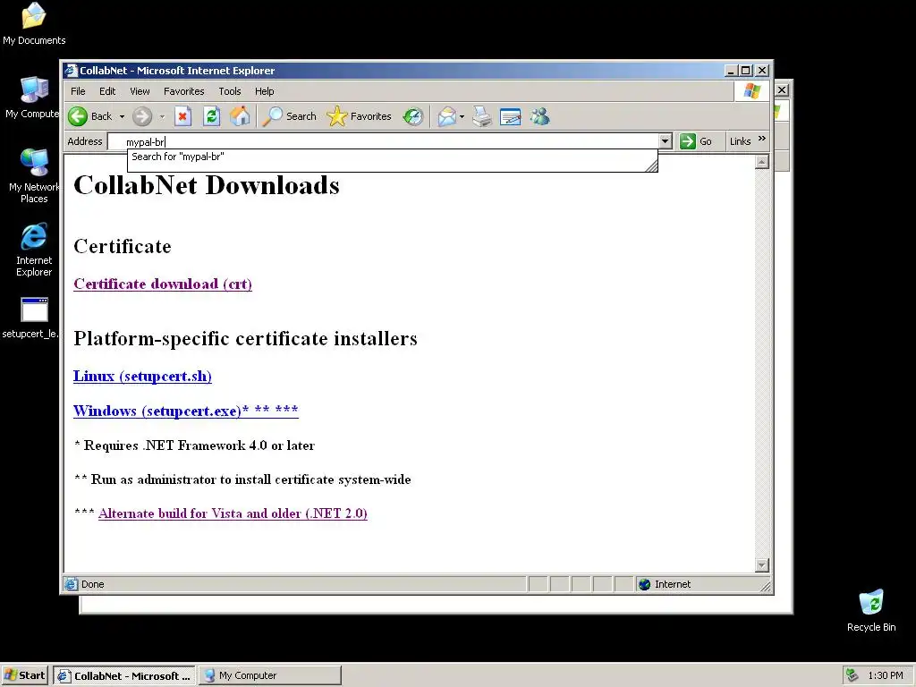Click the Mail envelope icon
Image resolution: width=916 pixels, height=687 pixels.
447,116
